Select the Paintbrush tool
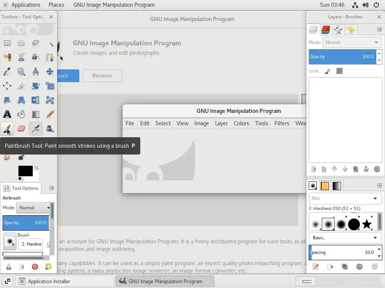Viewport: 385px width, 288px height. point(7,129)
